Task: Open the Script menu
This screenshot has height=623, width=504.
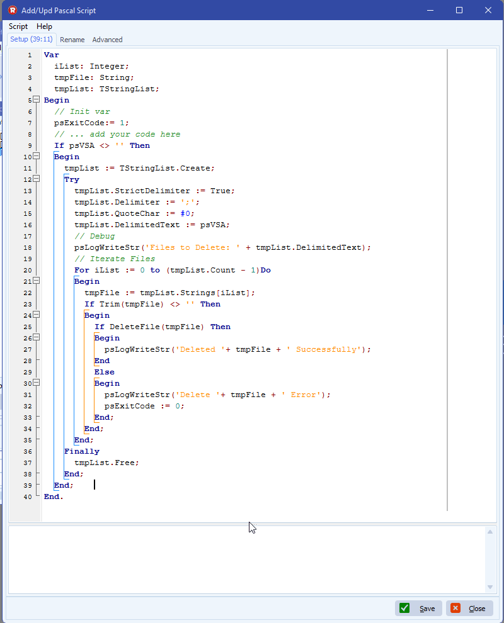Action: tap(18, 26)
